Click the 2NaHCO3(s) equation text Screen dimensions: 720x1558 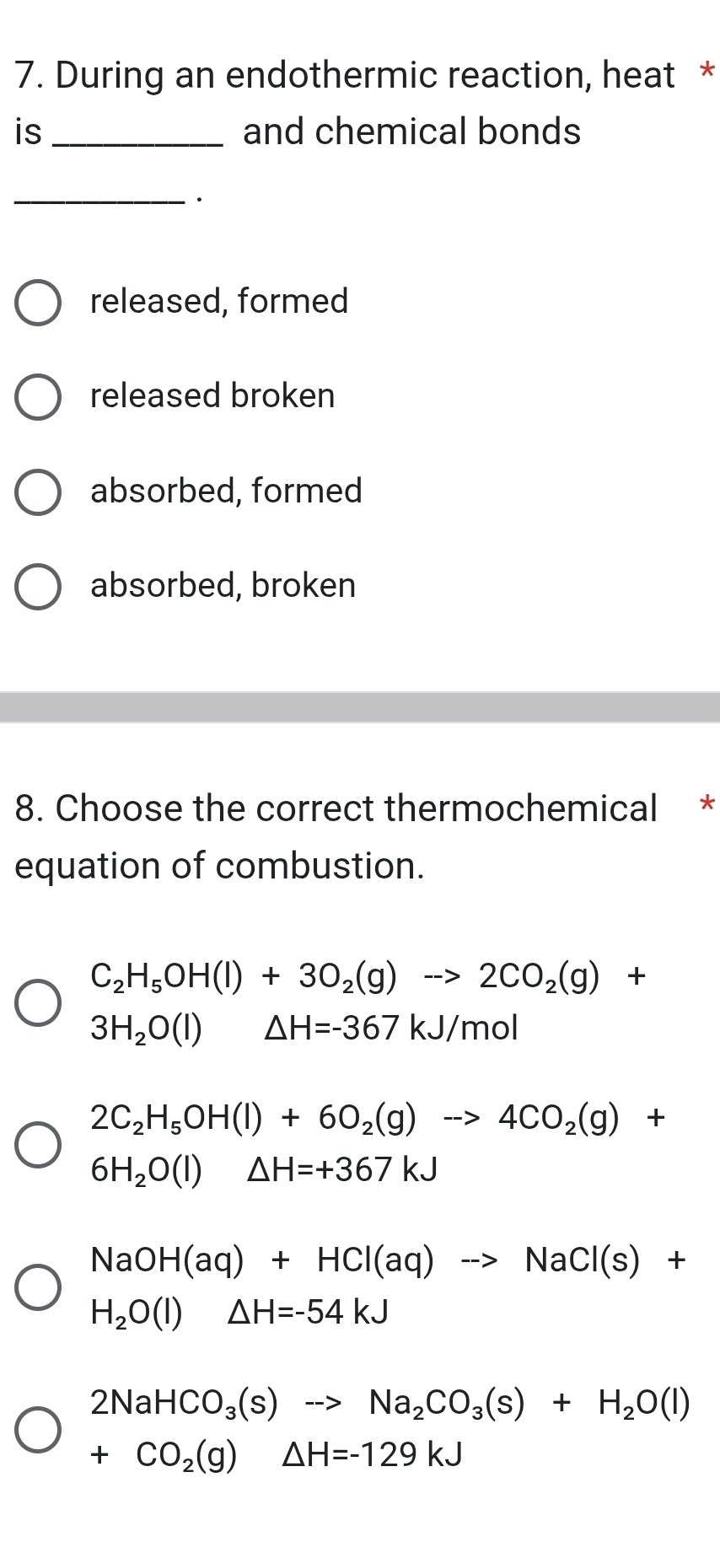click(x=390, y=1428)
